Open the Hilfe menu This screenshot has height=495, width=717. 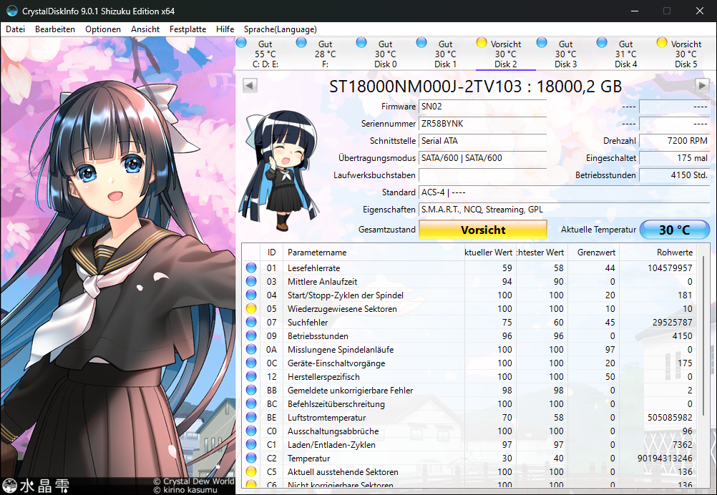coord(225,29)
